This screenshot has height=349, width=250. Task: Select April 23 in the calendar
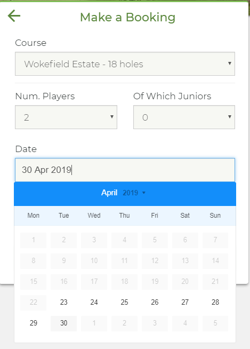pos(63,302)
